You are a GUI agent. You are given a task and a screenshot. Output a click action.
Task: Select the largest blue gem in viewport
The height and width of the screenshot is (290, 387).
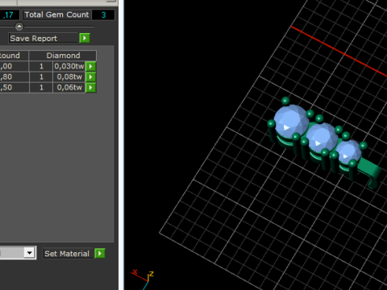(291, 122)
